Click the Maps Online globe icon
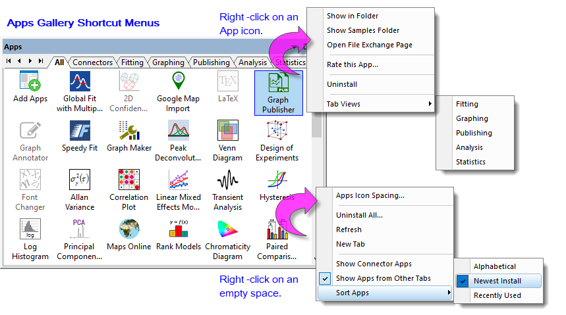Image resolution: width=566 pixels, height=315 pixels. [128, 229]
